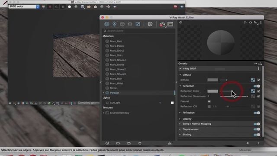This screenshot has height=156, width=277.
Task: Click add layer icon beside Generic
Action: [256, 64]
